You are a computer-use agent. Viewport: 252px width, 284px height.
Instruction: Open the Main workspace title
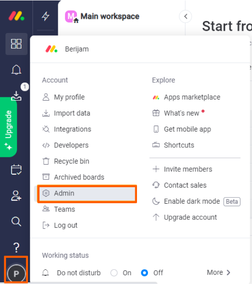click(110, 17)
